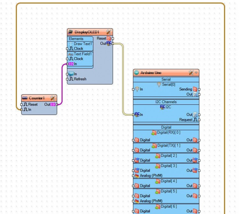Click the Text Field1 Abc icon
Viewport: 239px width, 214px height.
click(71, 54)
